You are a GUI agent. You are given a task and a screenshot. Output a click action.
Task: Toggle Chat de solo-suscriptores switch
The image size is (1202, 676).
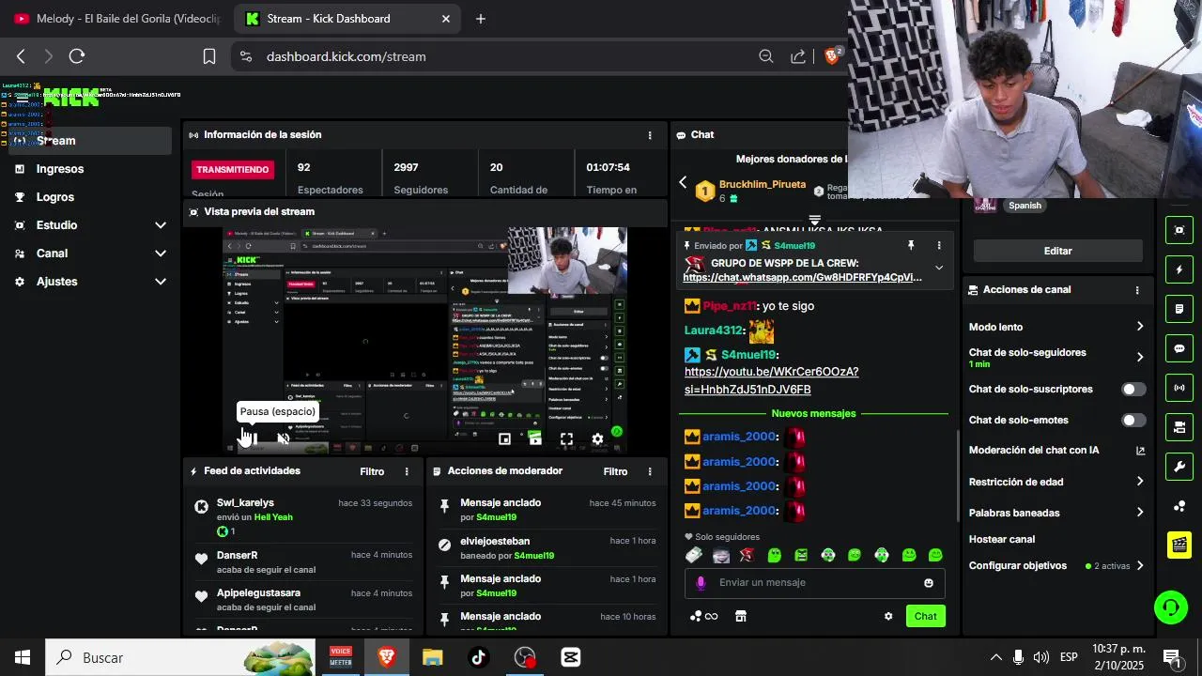click(1133, 390)
